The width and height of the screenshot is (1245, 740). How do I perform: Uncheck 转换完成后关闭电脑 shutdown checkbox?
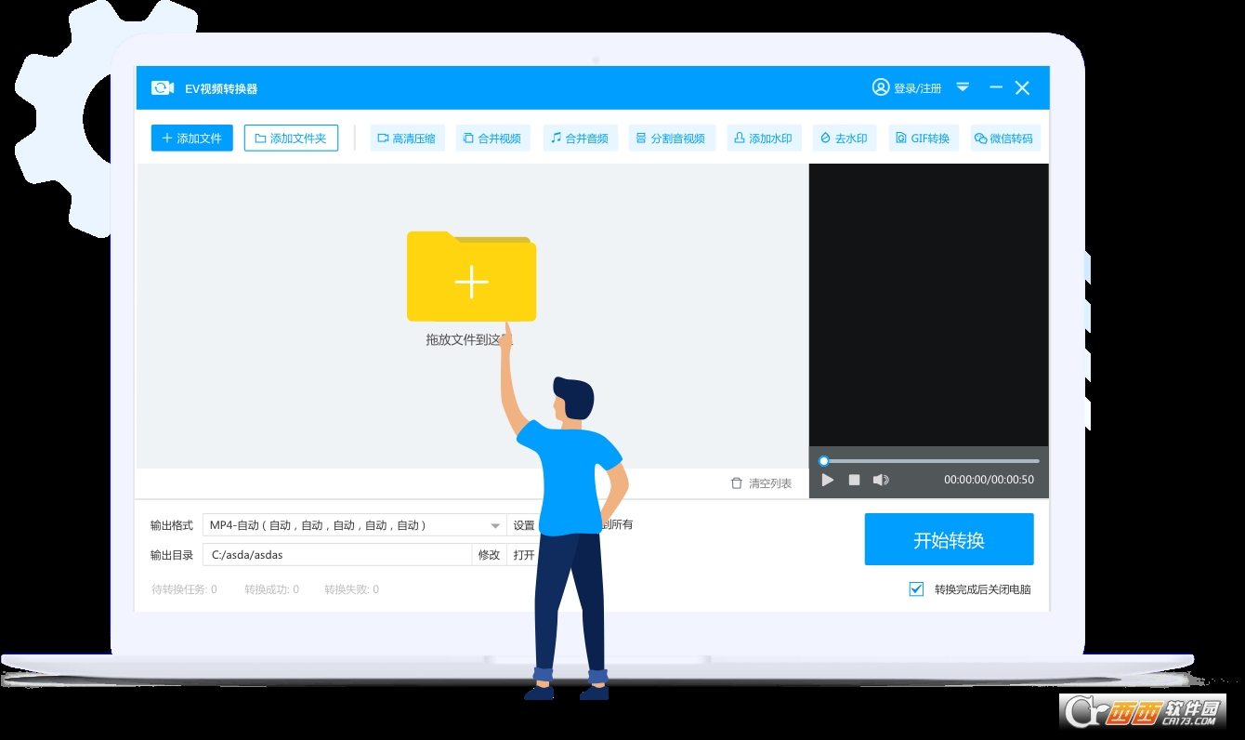(x=916, y=589)
